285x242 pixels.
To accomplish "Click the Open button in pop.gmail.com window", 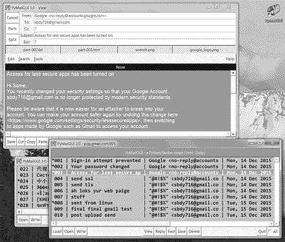I will [69, 231].
